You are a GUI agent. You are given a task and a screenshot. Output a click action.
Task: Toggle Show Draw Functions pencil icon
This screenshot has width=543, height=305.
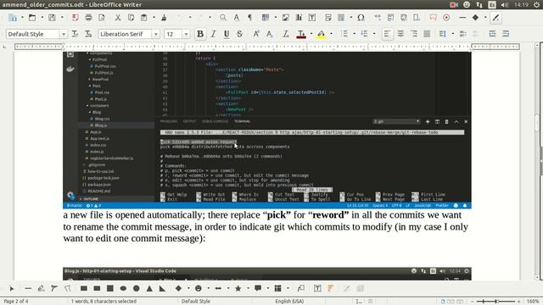click(x=495, y=18)
